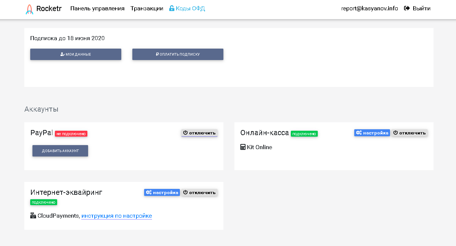Click the unlock icon beside Коды ОФД

[x=171, y=8]
